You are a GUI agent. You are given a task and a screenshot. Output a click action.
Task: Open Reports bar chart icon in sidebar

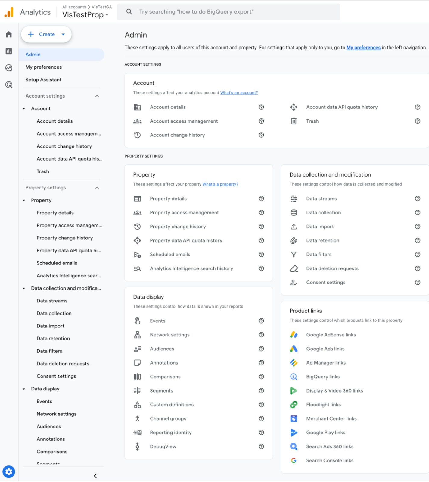9,51
